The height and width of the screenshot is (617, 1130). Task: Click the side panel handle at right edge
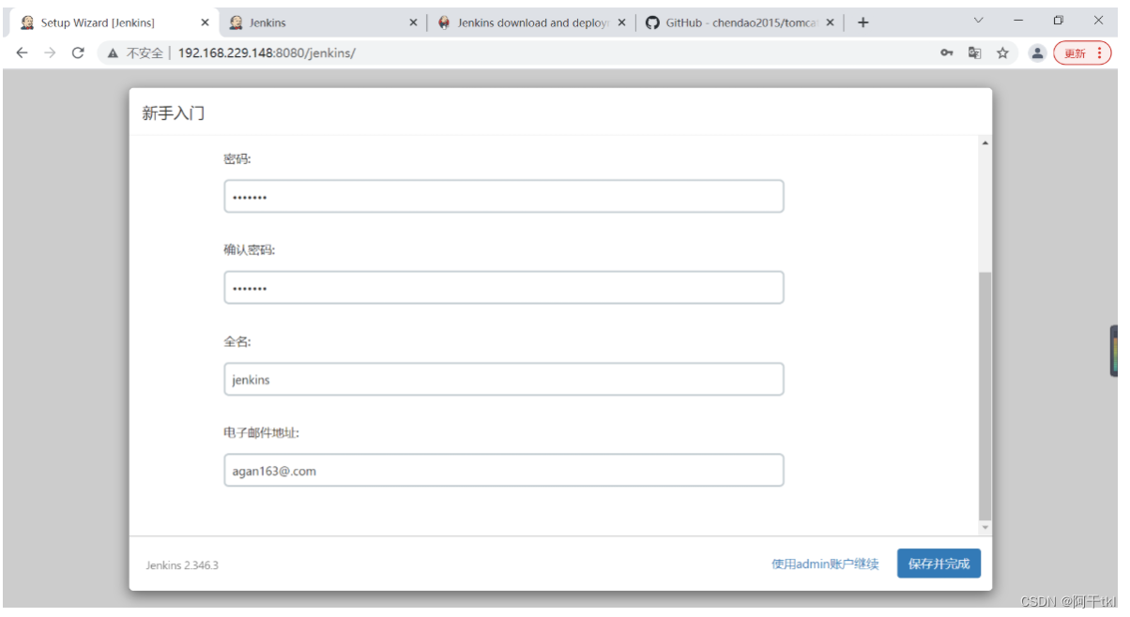(1114, 351)
